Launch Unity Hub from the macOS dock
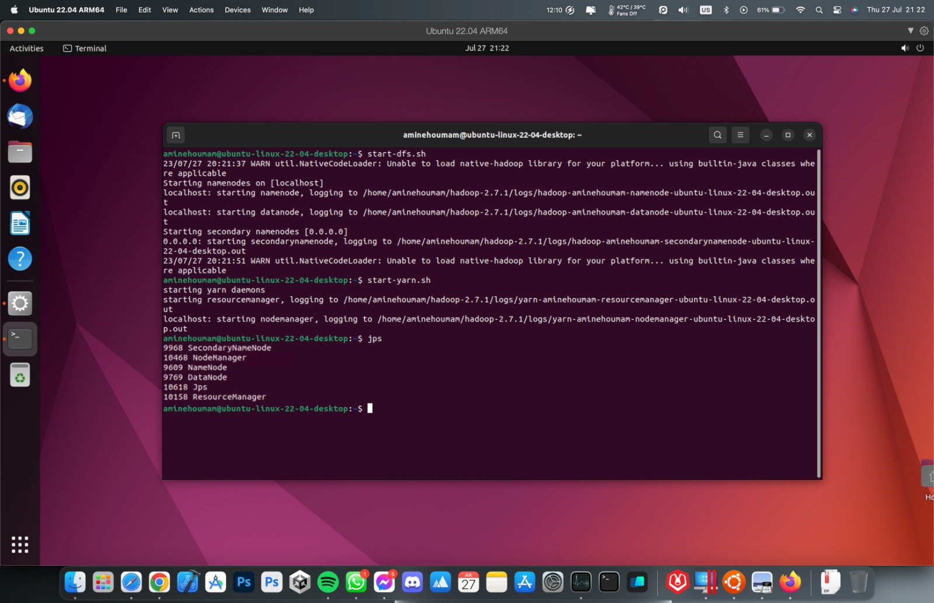The image size is (934, 603). 299,581
